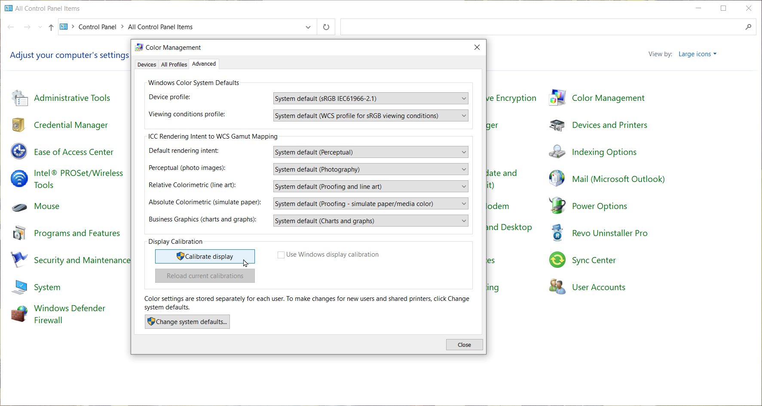Screen dimensions: 762x406
Task: Open the Business Graphics dropdown
Action: point(371,221)
